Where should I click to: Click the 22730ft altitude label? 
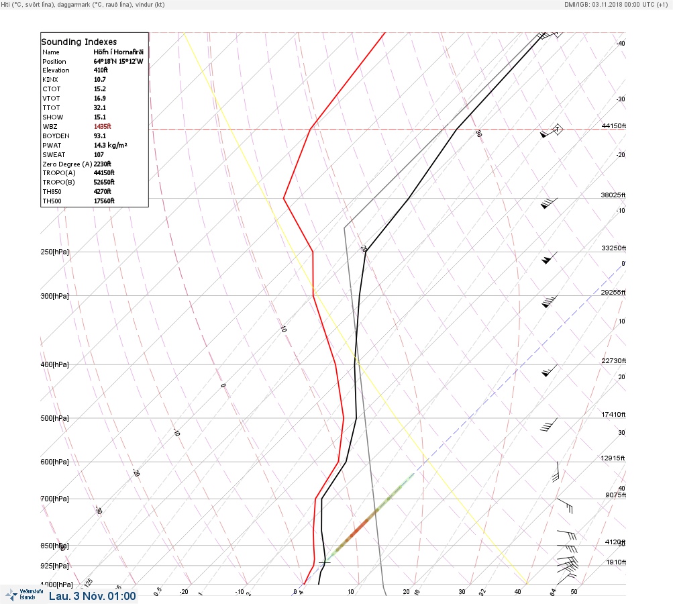pyautogui.click(x=614, y=360)
